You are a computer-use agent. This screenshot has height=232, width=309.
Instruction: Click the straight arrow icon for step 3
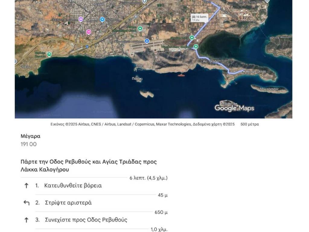(x=26, y=220)
